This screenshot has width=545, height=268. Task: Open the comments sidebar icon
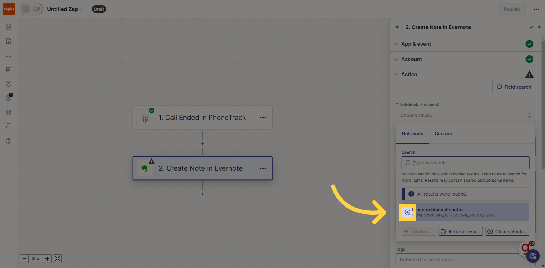pyautogui.click(x=9, y=55)
